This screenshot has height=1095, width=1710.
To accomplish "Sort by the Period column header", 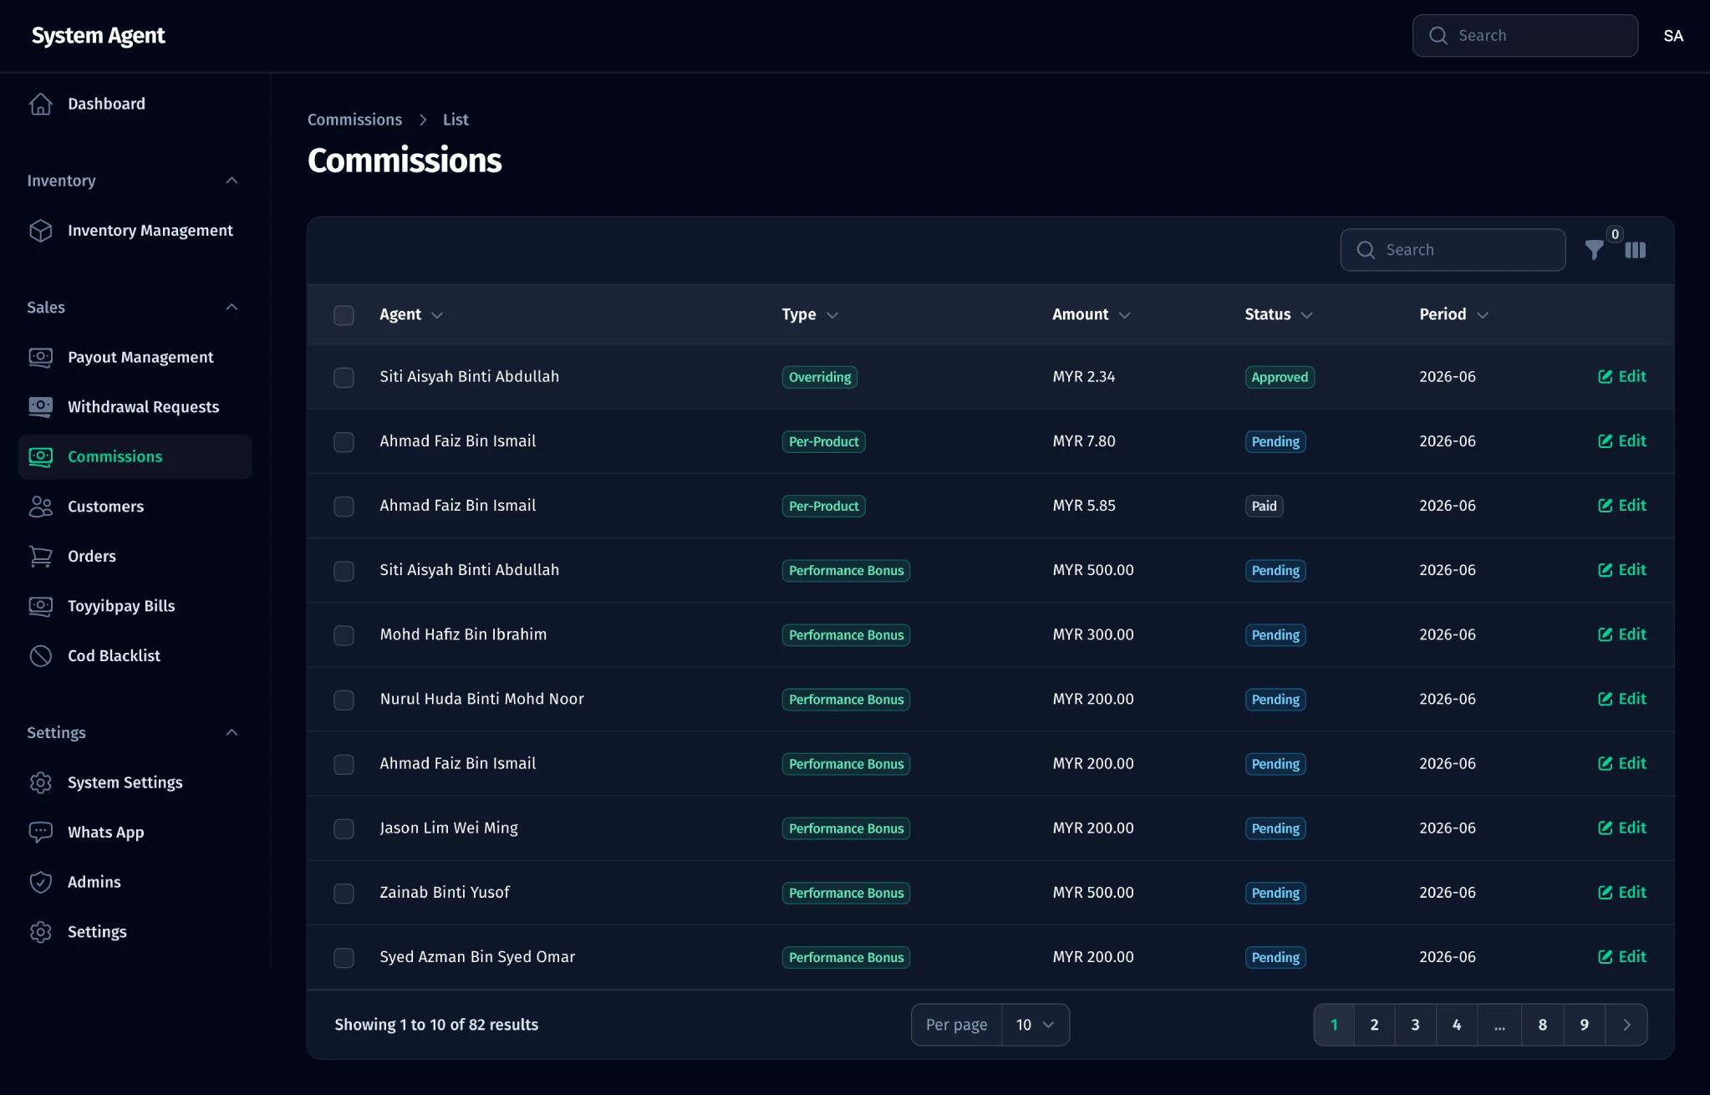I will coord(1453,314).
